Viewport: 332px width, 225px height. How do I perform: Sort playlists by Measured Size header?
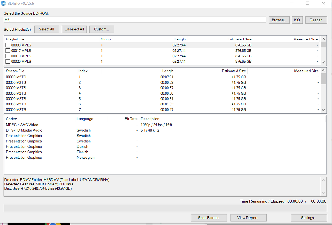click(x=287, y=39)
